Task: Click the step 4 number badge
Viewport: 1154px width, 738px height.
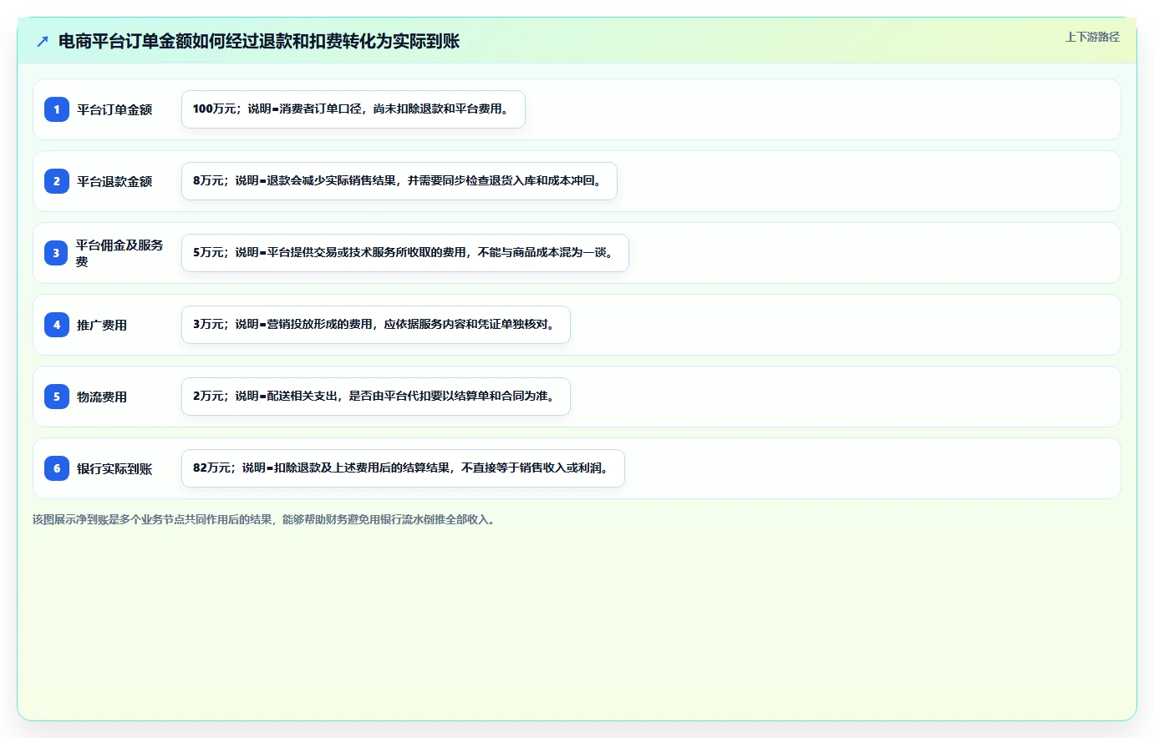Action: pyautogui.click(x=57, y=325)
